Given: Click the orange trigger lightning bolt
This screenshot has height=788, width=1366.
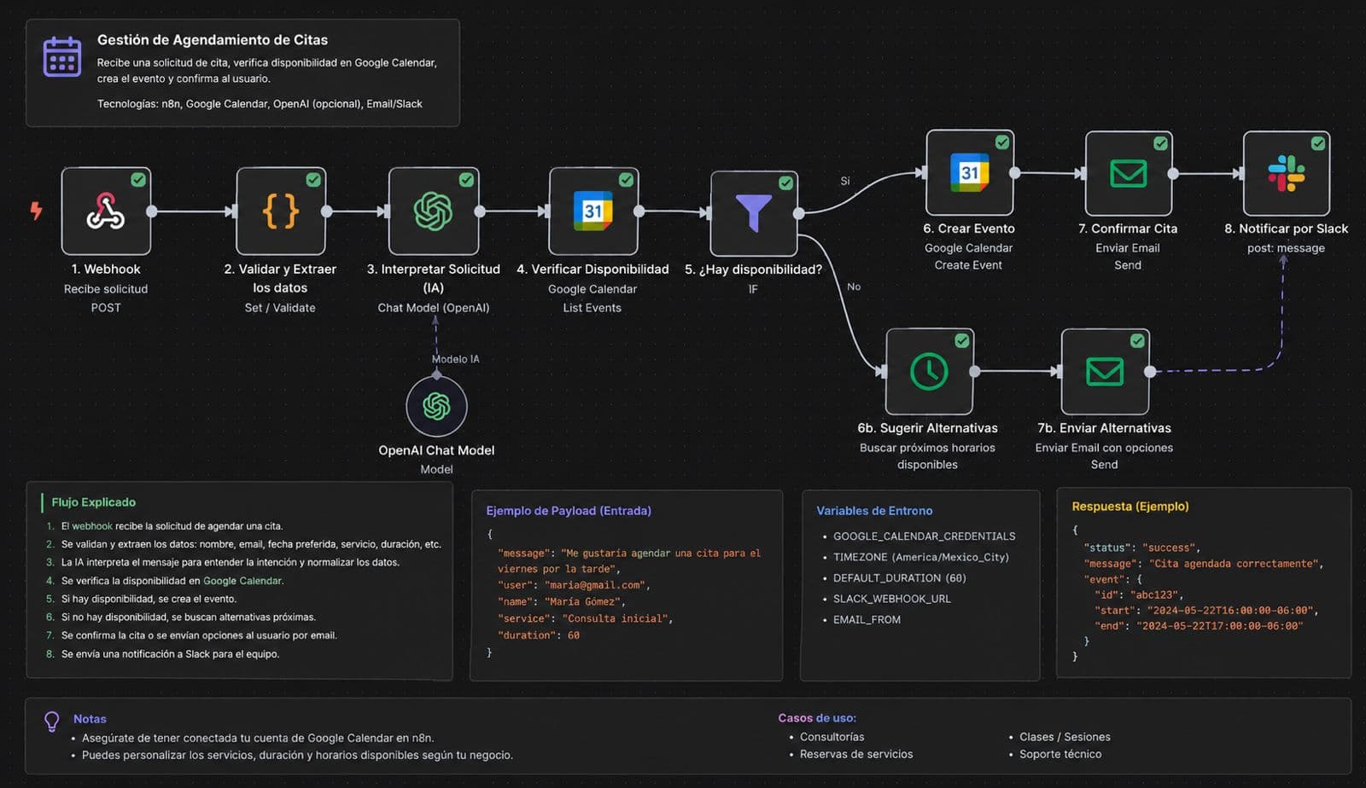Looking at the screenshot, I should coord(36,210).
